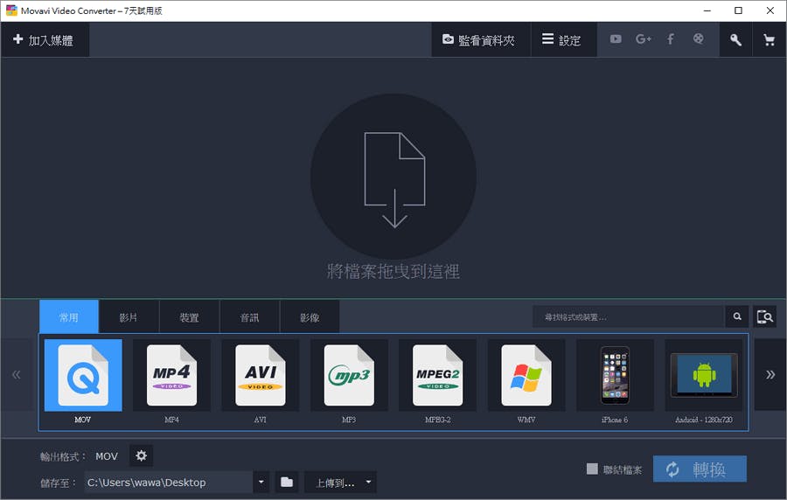Image resolution: width=787 pixels, height=500 pixels.
Task: Open output format gear settings
Action: coord(141,456)
